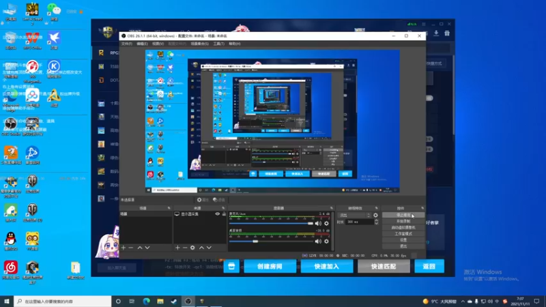Open 场景集合(S) menu in OBS

(x=199, y=44)
